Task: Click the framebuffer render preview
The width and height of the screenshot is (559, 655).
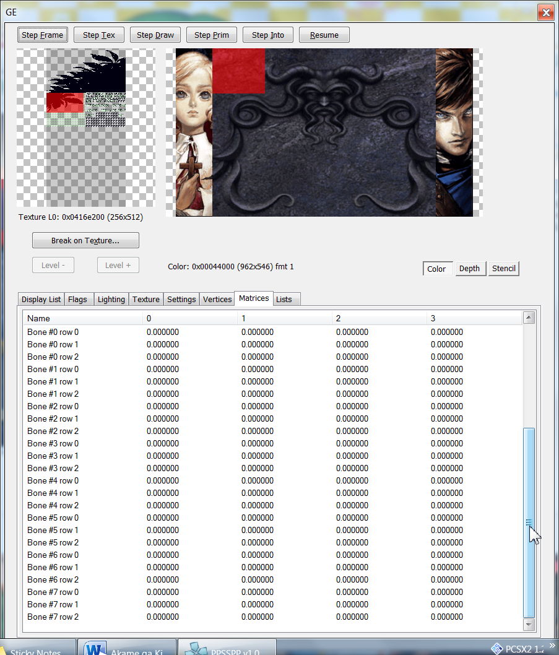Action: pos(324,132)
